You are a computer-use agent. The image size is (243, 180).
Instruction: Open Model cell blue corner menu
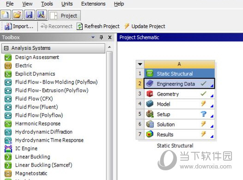pyautogui.click(x=212, y=106)
